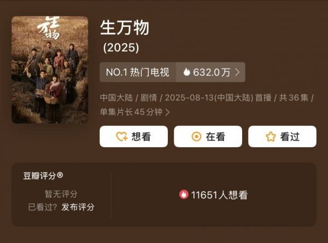This screenshot has height=243, width=328.
Task: Click the 632.0万 popularity figure
Action: [x=212, y=72]
